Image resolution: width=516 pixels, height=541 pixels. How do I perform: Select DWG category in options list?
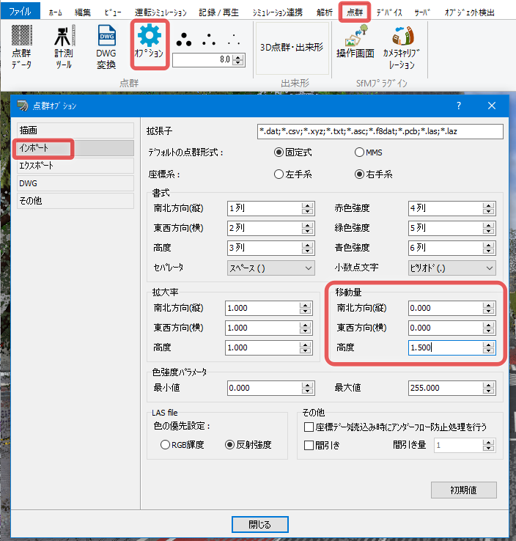75,183
